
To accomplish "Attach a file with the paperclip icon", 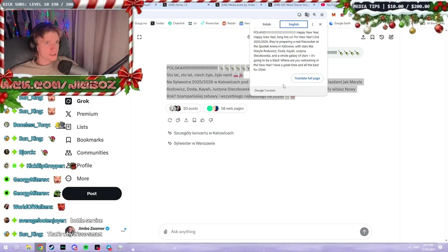I will coord(166,232).
